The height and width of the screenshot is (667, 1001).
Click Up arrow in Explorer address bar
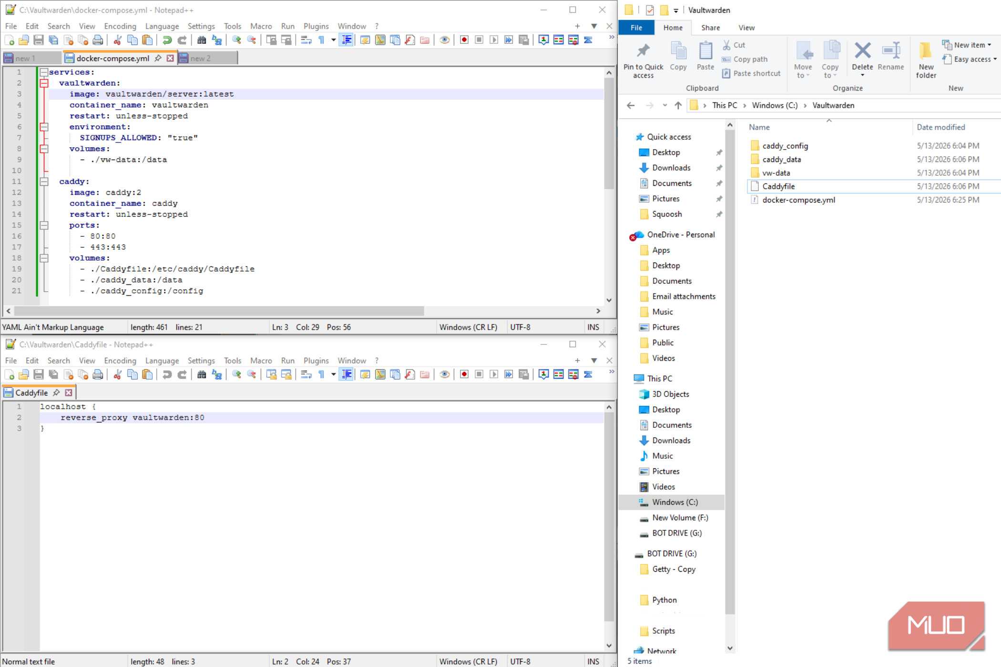tap(678, 105)
